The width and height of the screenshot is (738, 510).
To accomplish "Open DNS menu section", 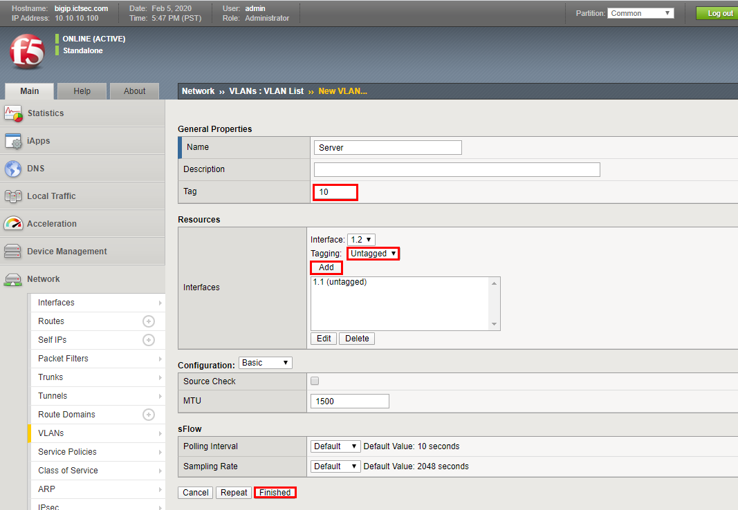I will [82, 169].
